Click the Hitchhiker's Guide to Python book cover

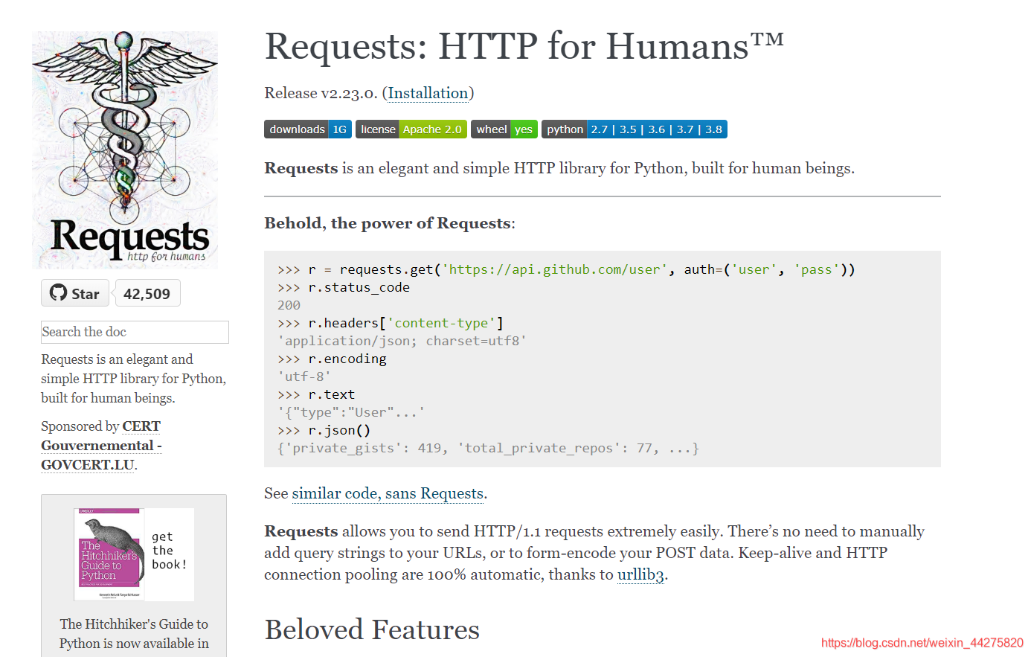tap(109, 554)
